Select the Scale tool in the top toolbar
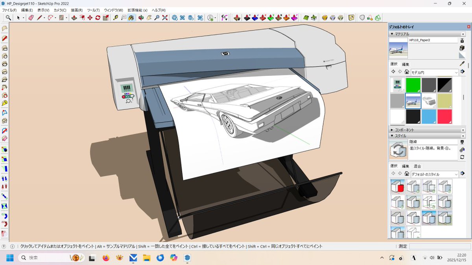472x265 pixels. point(106,17)
